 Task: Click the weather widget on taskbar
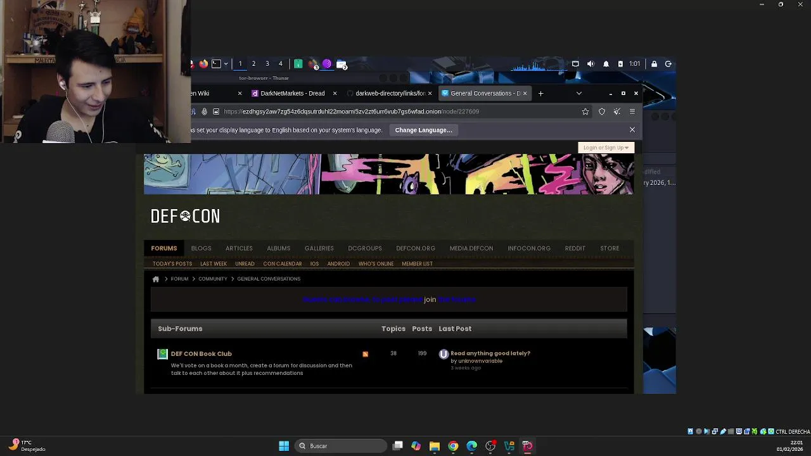27,446
